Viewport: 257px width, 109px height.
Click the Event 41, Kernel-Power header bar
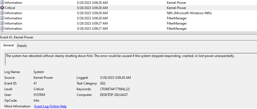129,37
